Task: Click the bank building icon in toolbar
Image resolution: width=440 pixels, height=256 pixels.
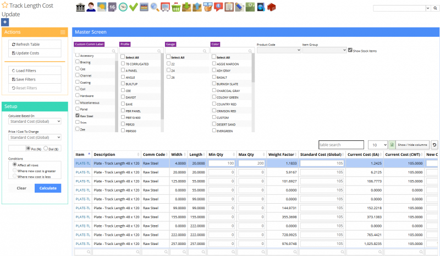Action: [x=79, y=7]
